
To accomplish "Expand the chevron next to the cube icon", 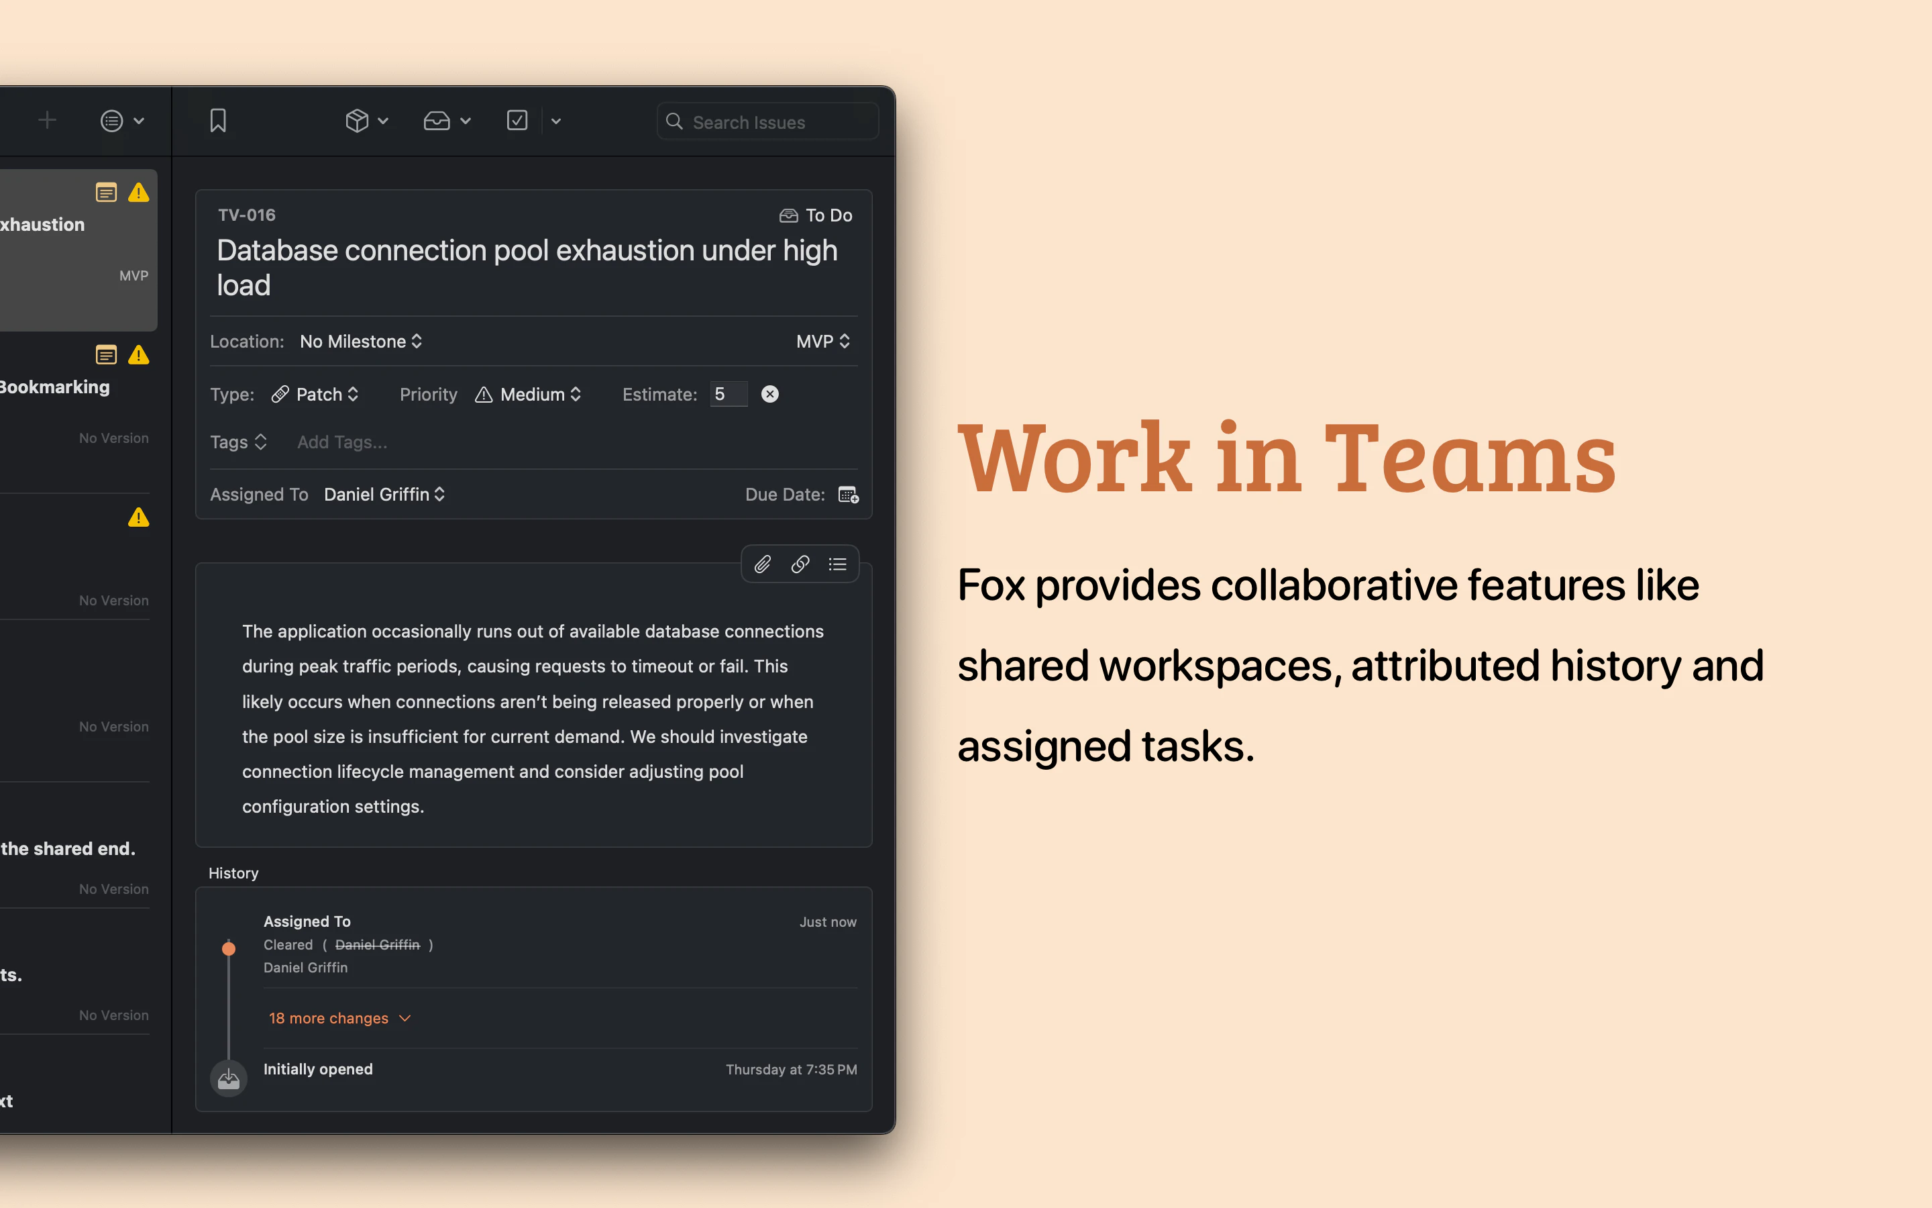I will [383, 121].
